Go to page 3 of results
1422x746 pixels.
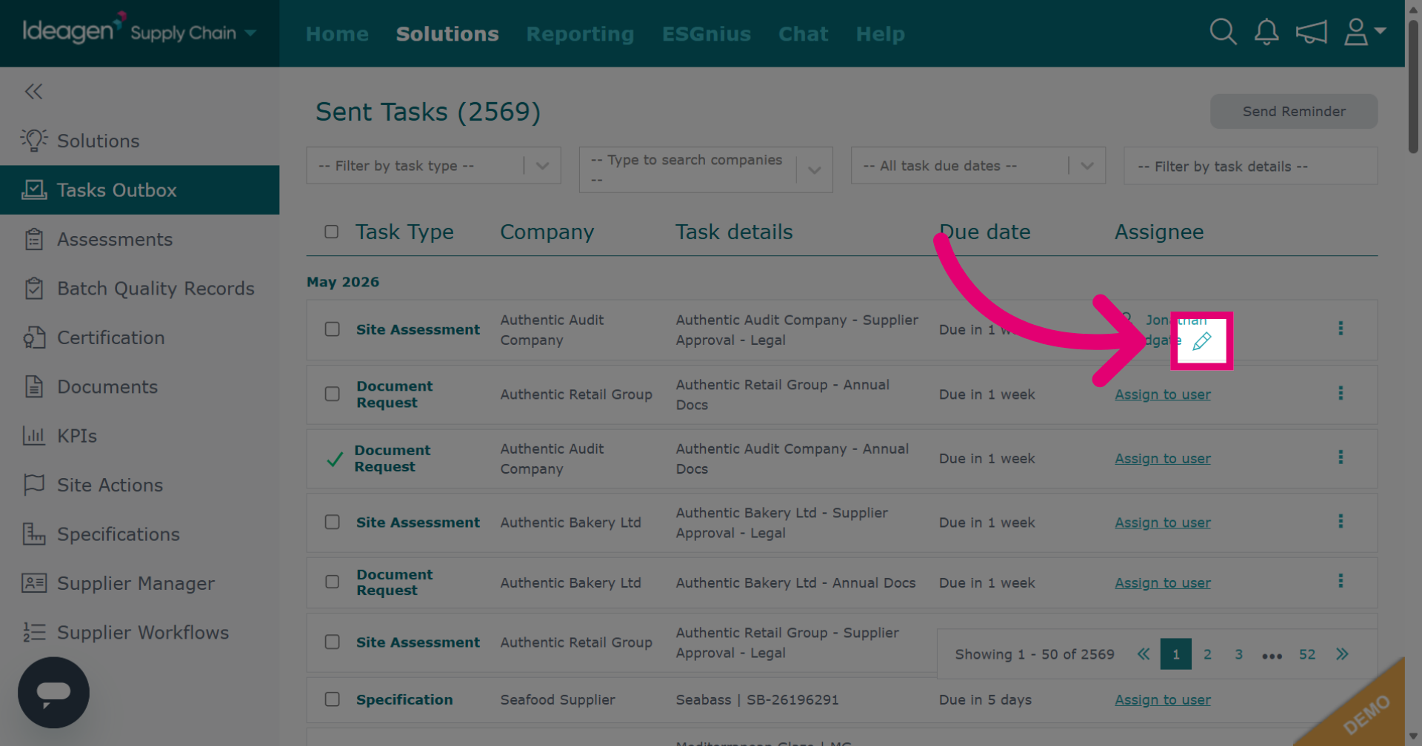pos(1238,654)
